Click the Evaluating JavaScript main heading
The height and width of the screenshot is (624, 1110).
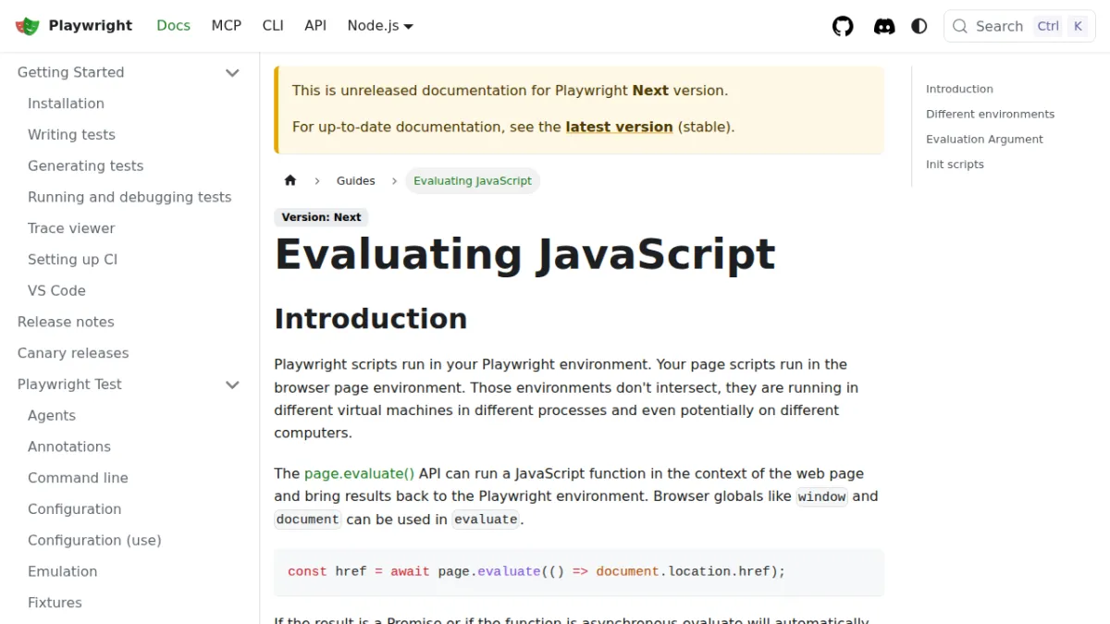tap(524, 254)
